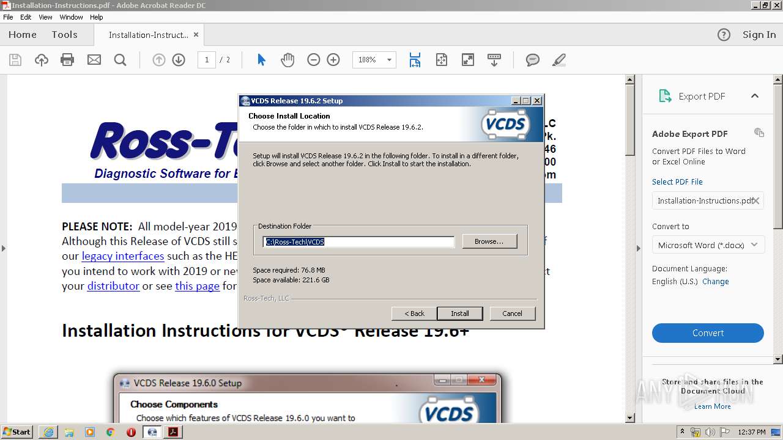Click the Back button in setup
The image size is (783, 440).
[414, 313]
